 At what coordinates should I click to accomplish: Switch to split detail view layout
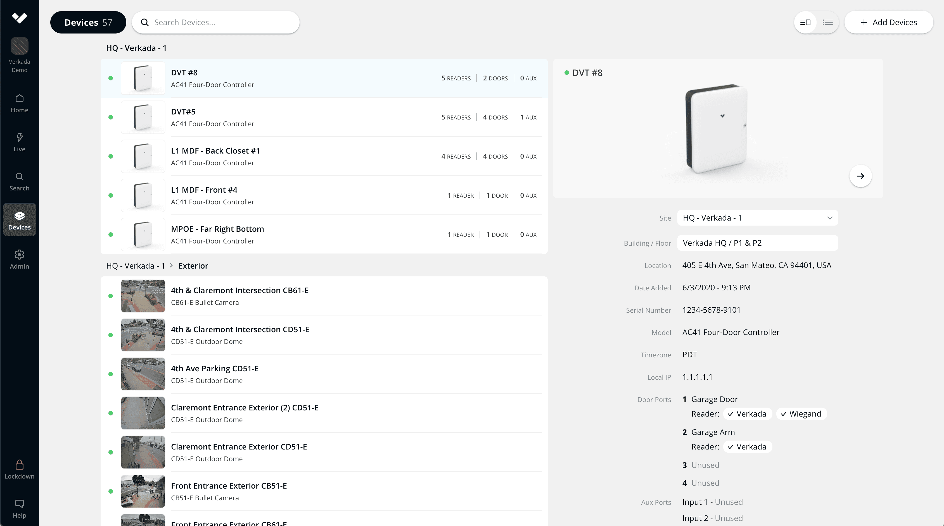805,22
